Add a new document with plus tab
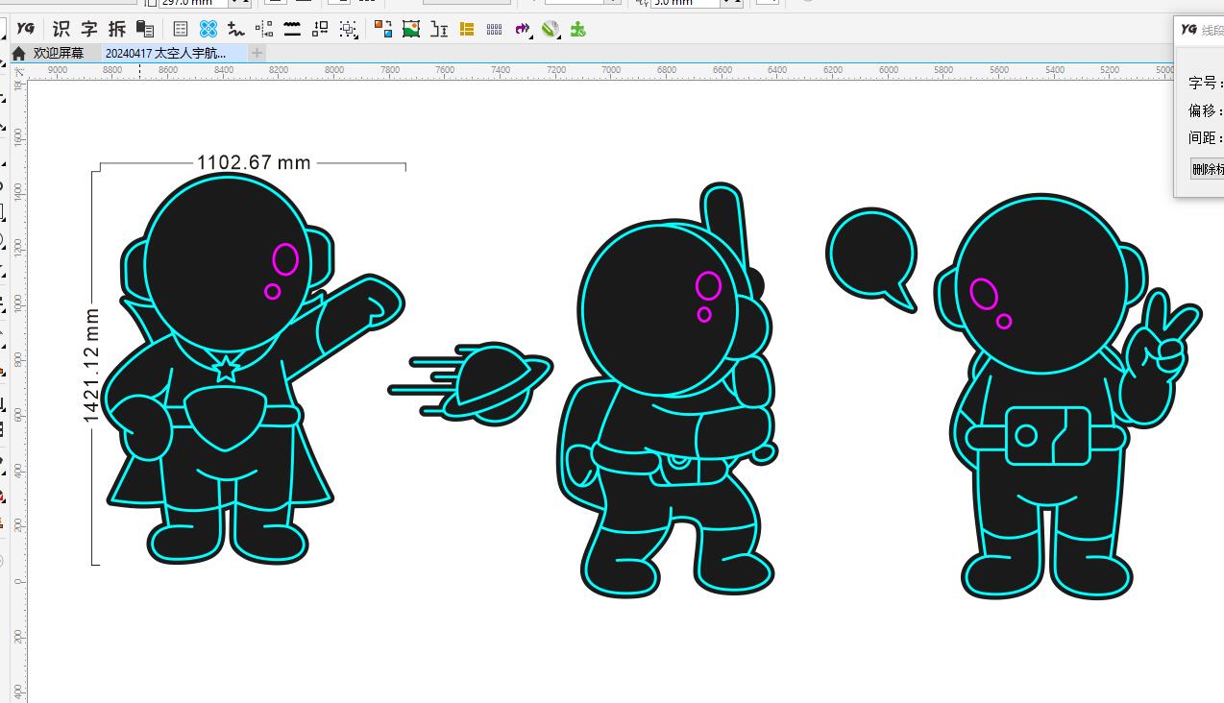The width and height of the screenshot is (1224, 703). point(257,54)
